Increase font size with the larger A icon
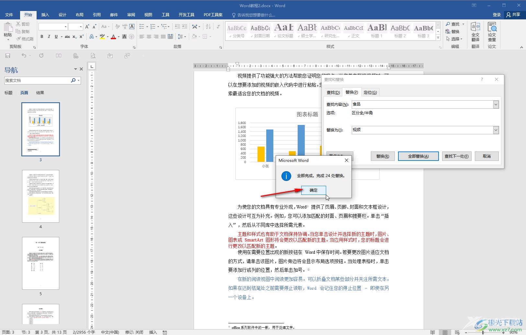Viewport: 526px width, 335px height. 87,27
